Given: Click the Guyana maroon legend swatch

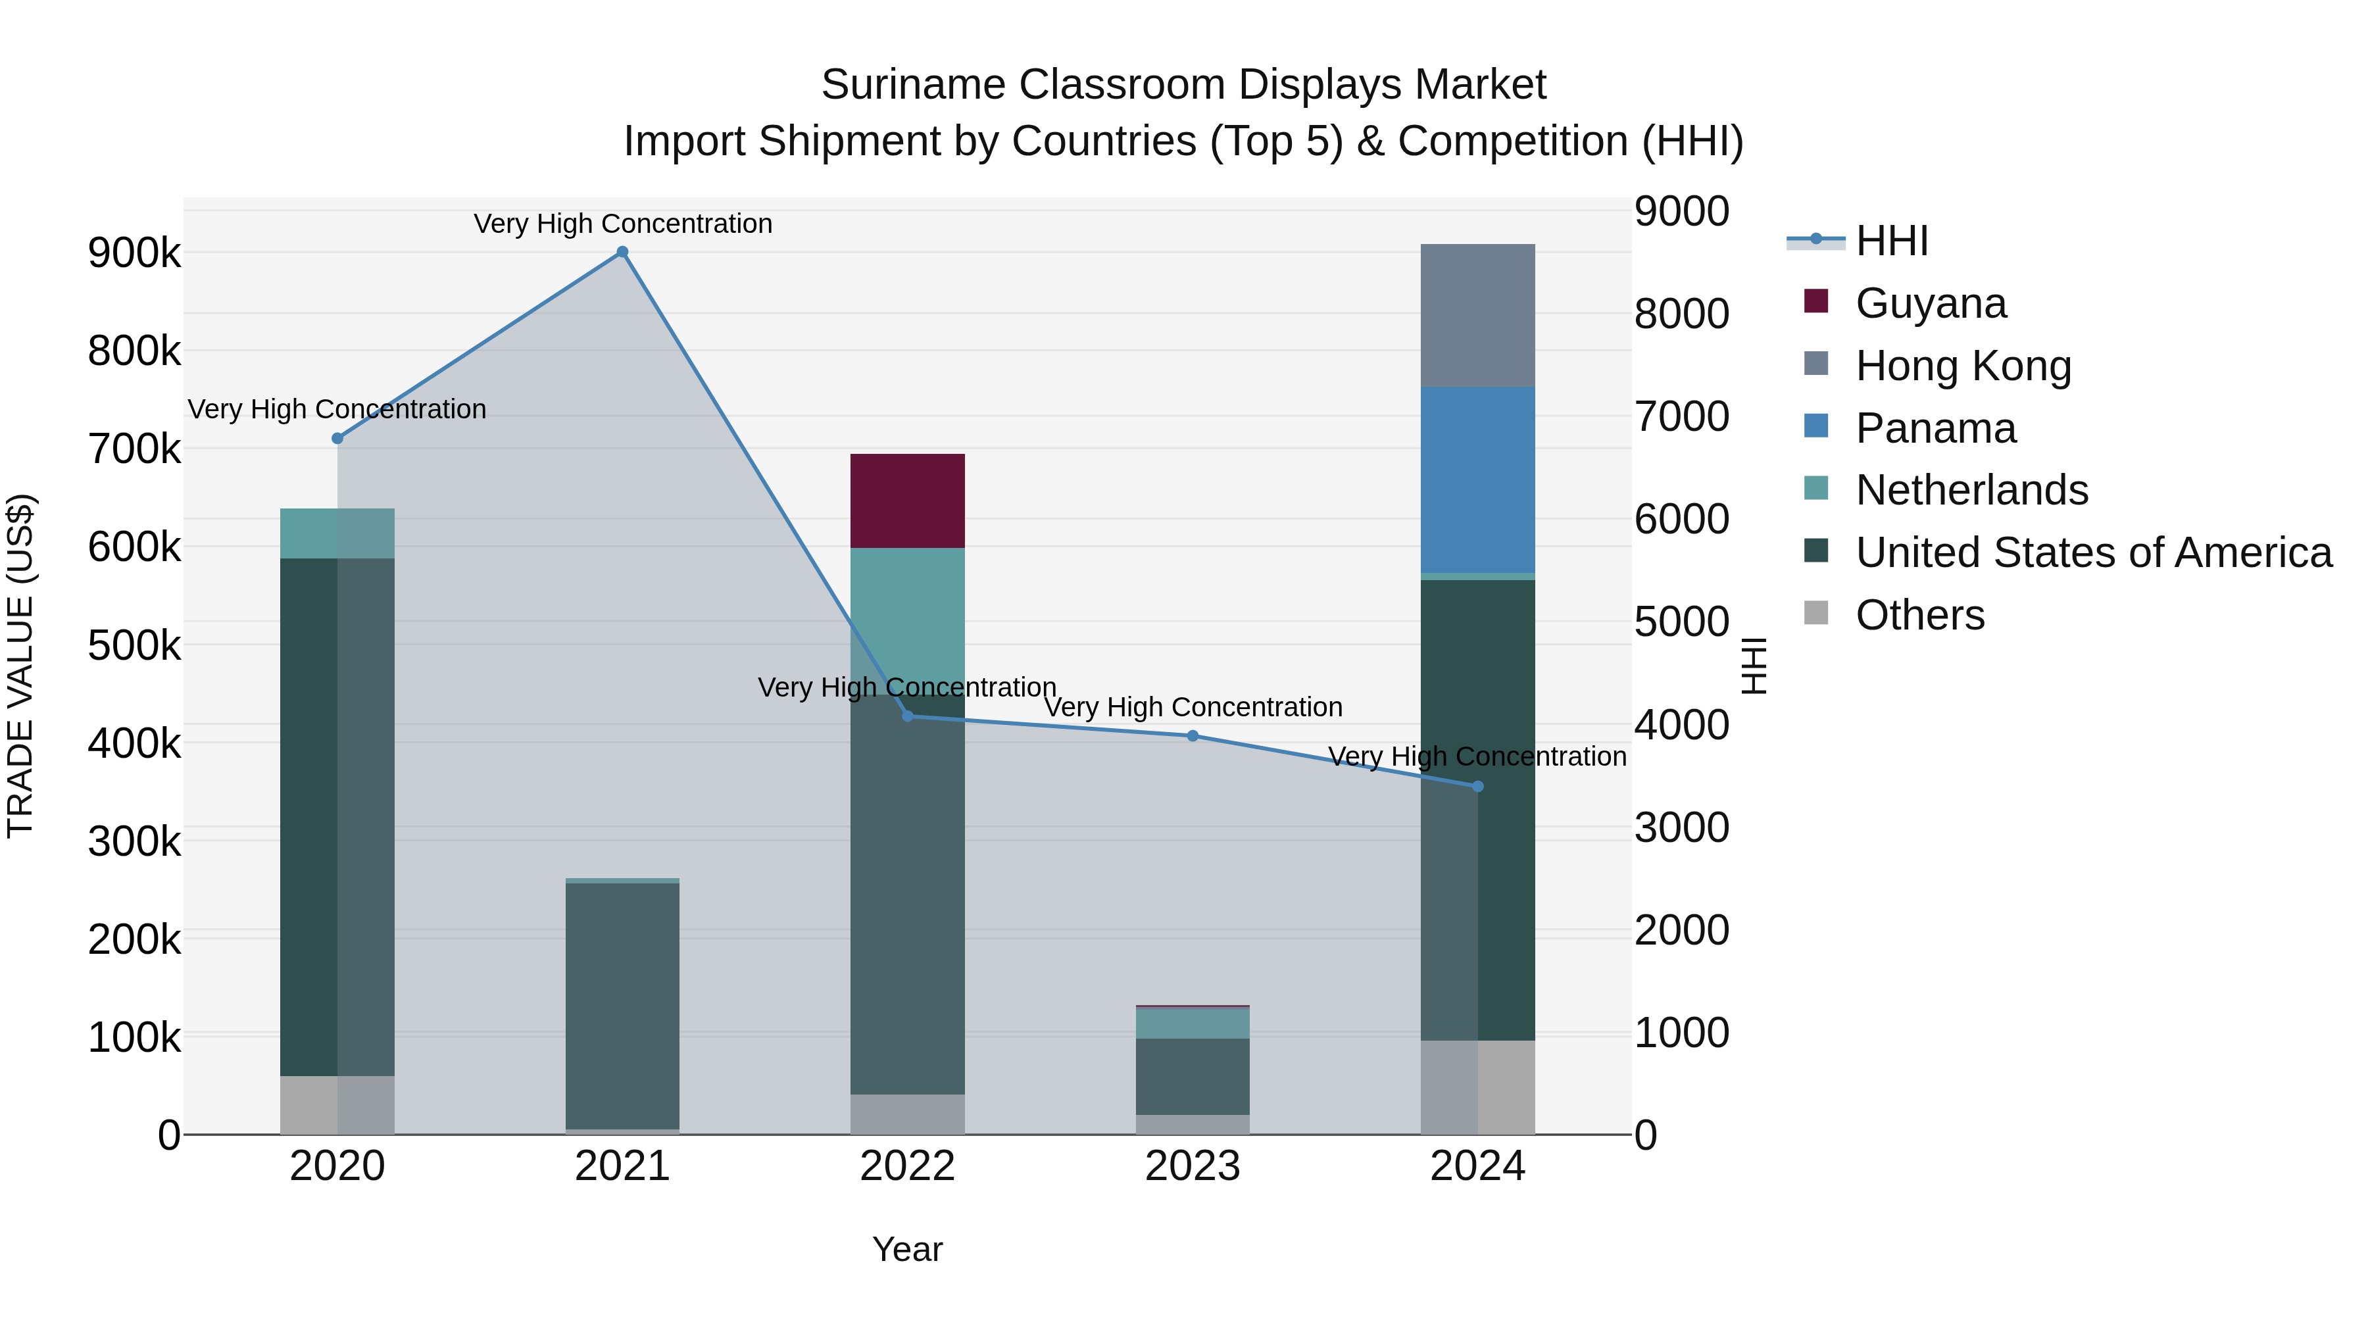Looking at the screenshot, I should point(1815,301).
